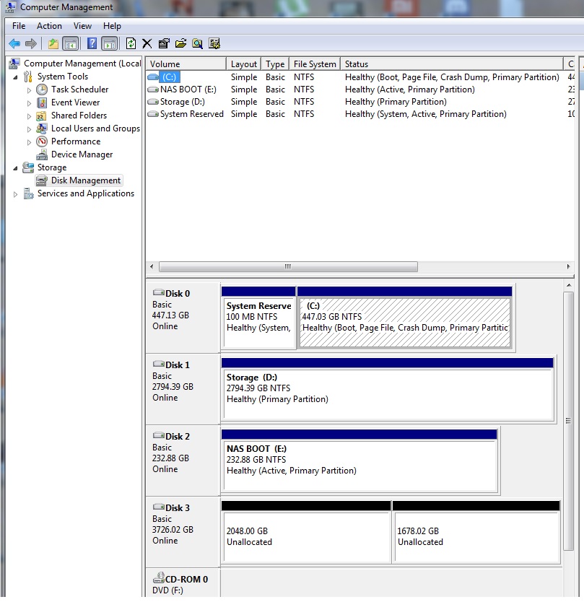
Task: Click the Computer Management title bar icon
Action: (11, 7)
